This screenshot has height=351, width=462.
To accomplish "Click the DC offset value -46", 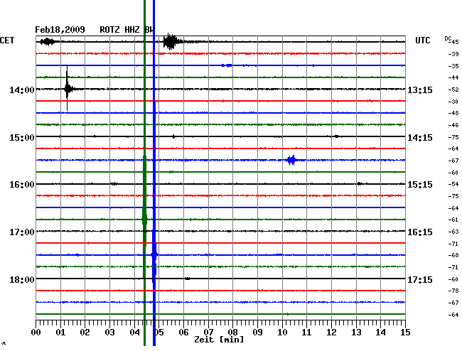I will point(453,125).
